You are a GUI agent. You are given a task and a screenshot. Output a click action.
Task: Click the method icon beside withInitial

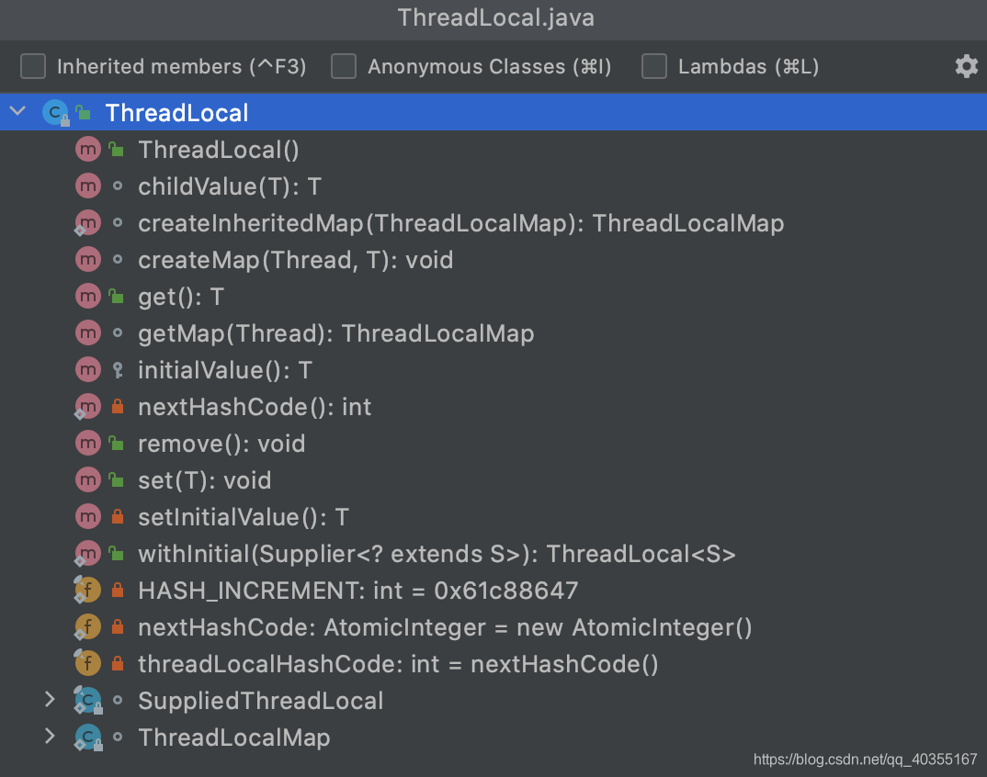tap(87, 553)
